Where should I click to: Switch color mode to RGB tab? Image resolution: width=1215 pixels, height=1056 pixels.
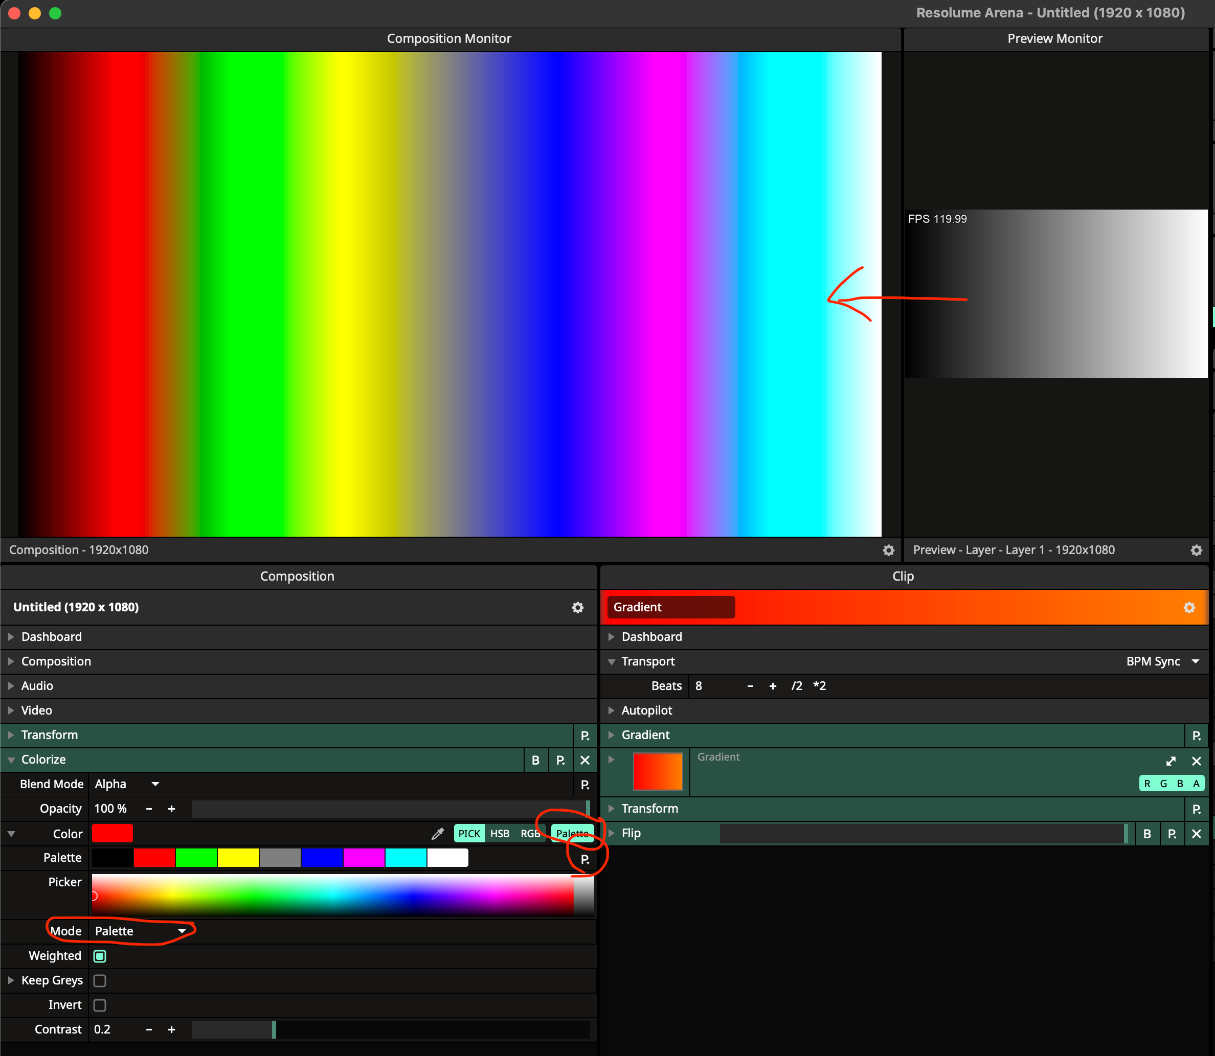[x=529, y=833]
